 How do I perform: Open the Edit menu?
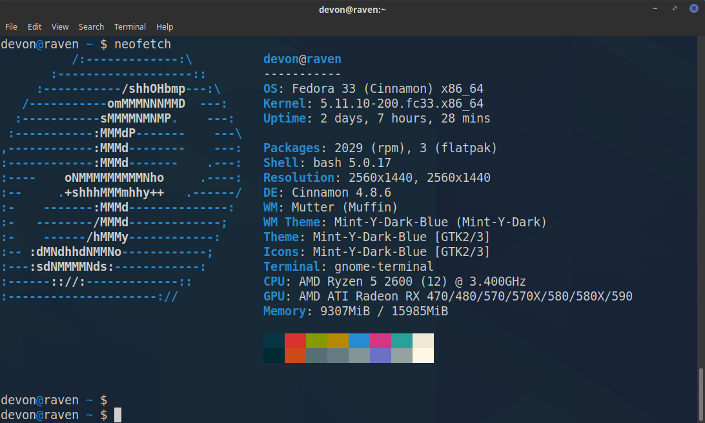coord(35,27)
